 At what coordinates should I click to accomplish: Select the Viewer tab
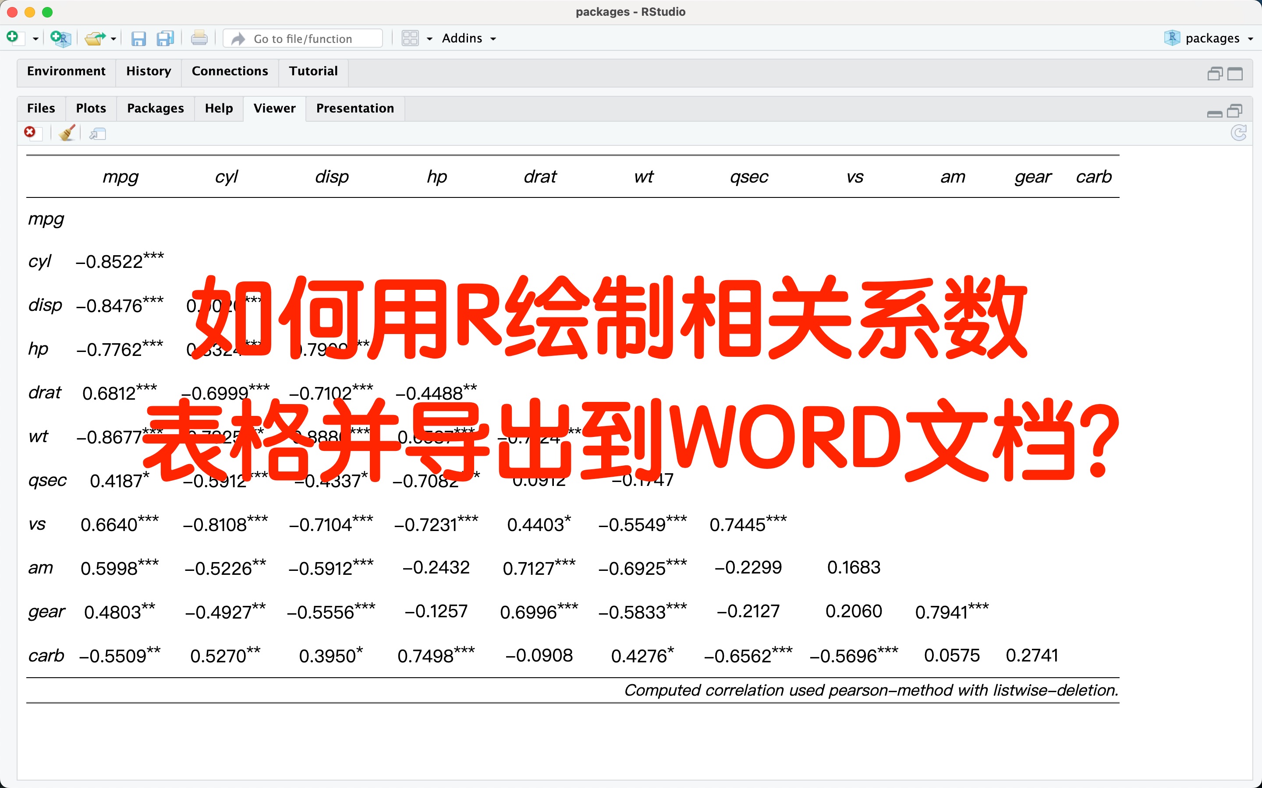(274, 109)
